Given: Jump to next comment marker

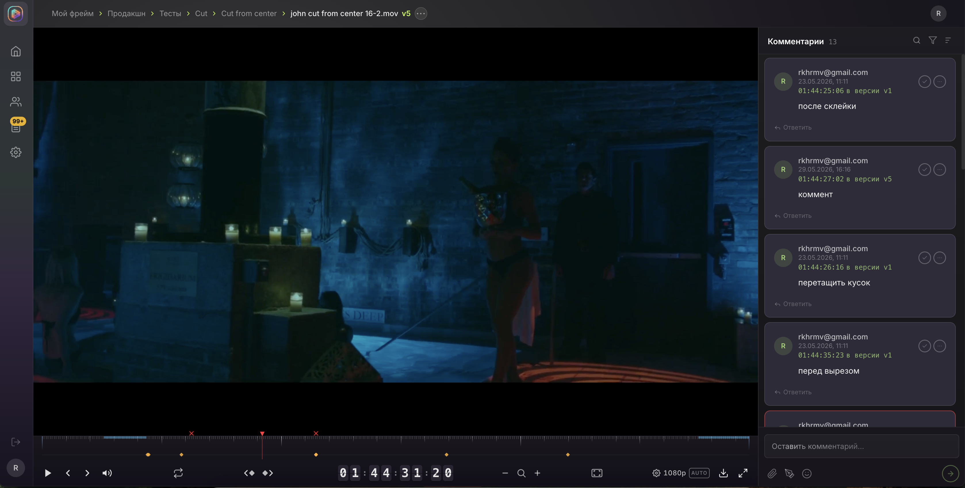Looking at the screenshot, I should click(x=268, y=473).
